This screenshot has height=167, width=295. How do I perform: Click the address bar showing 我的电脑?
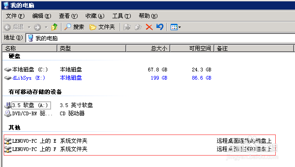pos(161,38)
